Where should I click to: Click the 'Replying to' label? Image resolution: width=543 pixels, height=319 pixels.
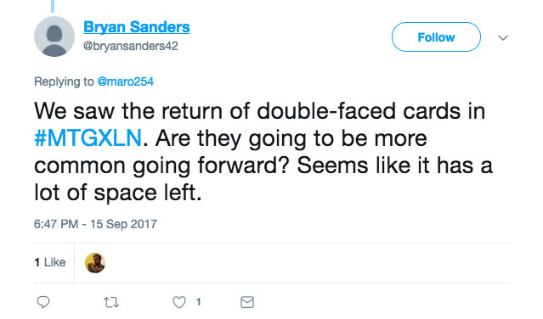click(x=64, y=81)
